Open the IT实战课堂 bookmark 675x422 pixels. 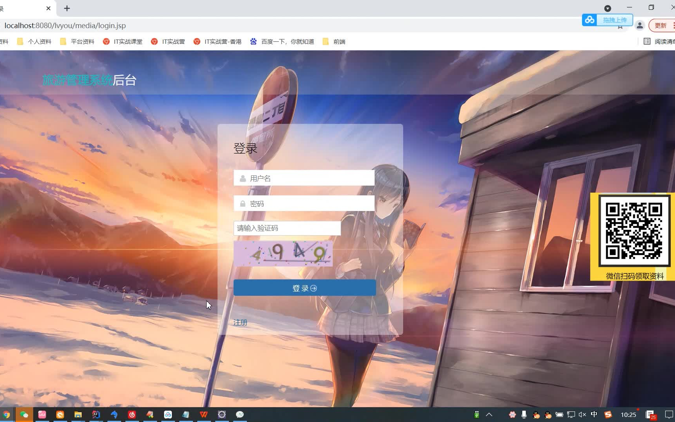coord(123,41)
